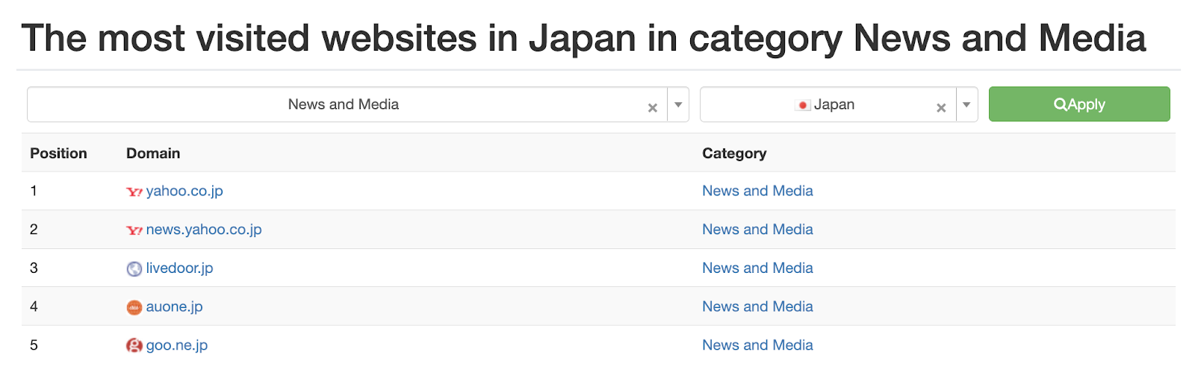1195x381 pixels.
Task: Open the News and Media category combo box
Action: click(343, 105)
